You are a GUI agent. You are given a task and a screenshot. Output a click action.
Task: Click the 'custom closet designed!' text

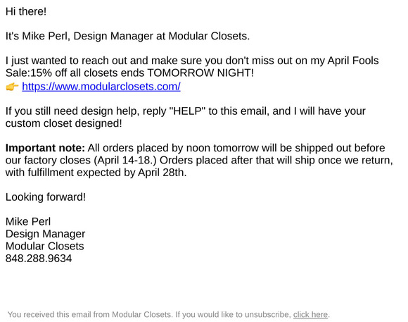coord(64,123)
